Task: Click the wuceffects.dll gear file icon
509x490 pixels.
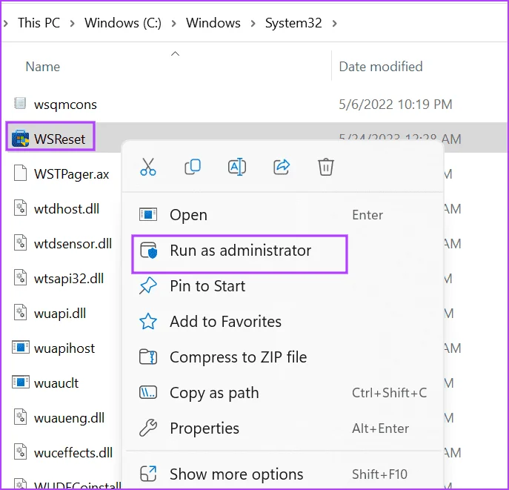Action: [20, 451]
